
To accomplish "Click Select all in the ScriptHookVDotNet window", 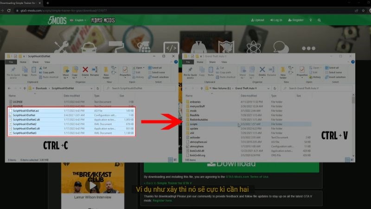I will (155, 68).
